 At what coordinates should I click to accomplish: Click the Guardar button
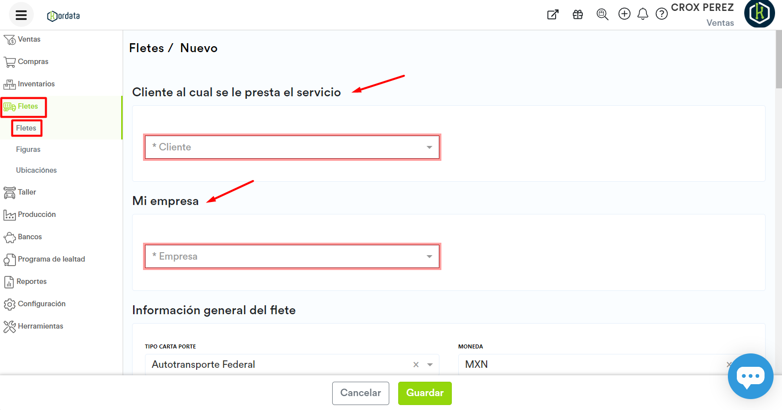click(425, 393)
